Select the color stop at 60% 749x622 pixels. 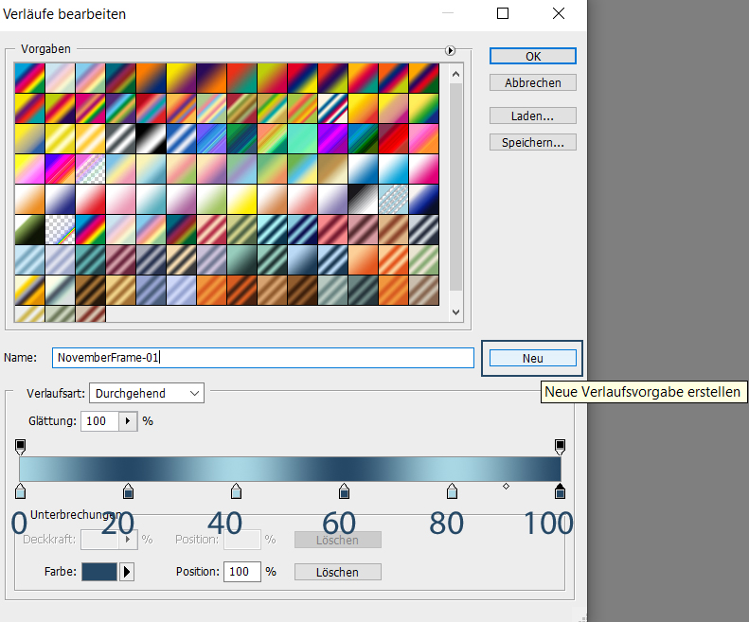[x=344, y=490]
